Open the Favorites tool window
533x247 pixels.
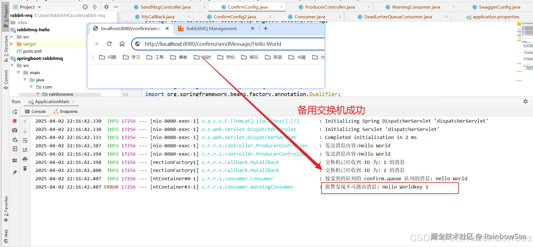coord(6,209)
